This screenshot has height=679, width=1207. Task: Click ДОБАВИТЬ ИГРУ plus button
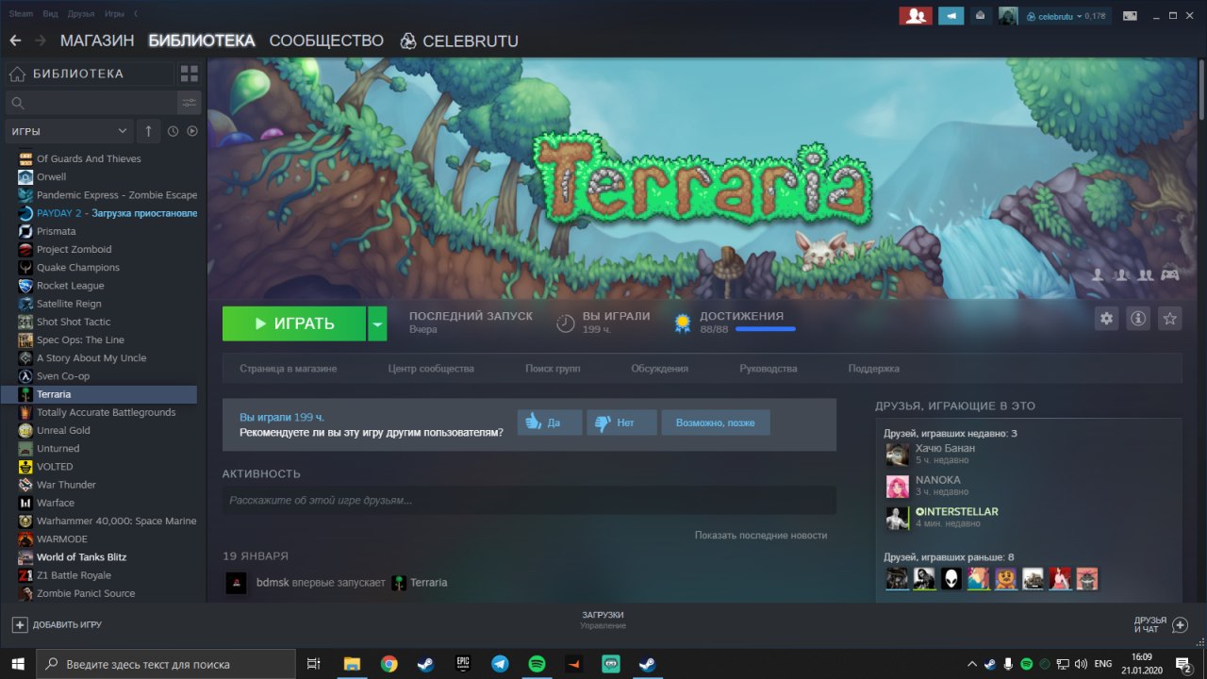coord(57,624)
